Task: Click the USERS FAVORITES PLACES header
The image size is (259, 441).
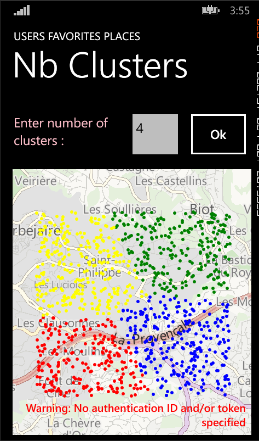Action: click(77, 36)
